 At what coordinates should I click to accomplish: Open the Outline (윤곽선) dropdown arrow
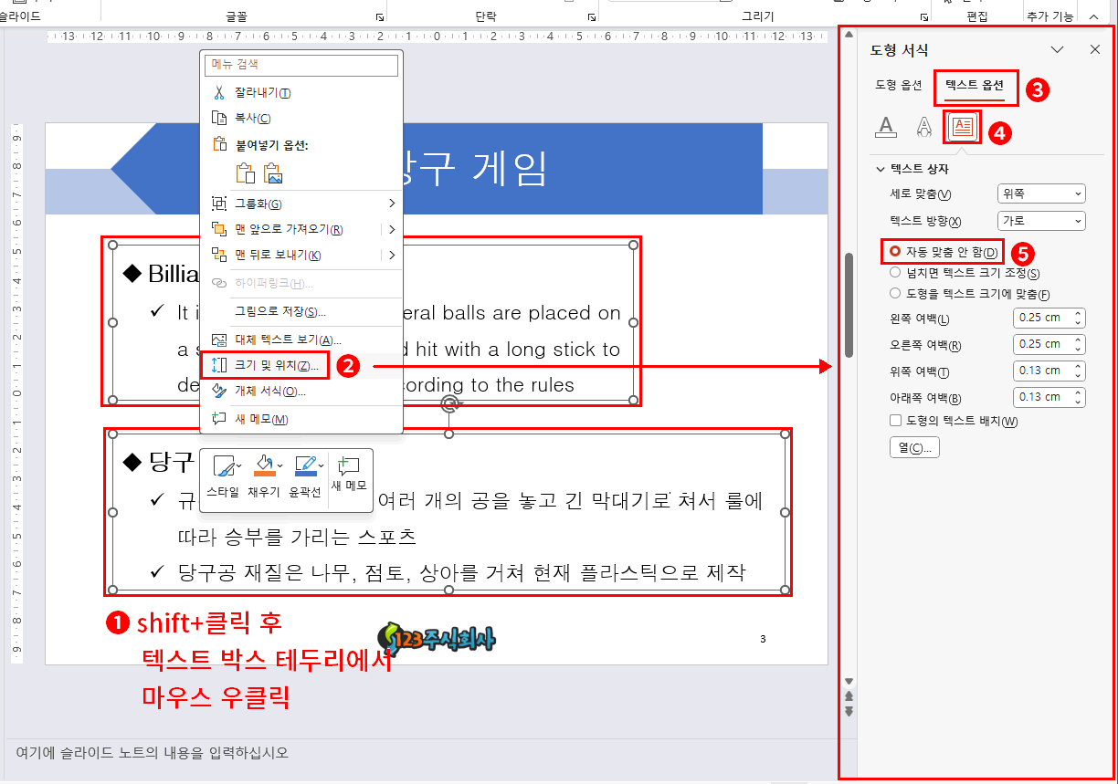(322, 466)
